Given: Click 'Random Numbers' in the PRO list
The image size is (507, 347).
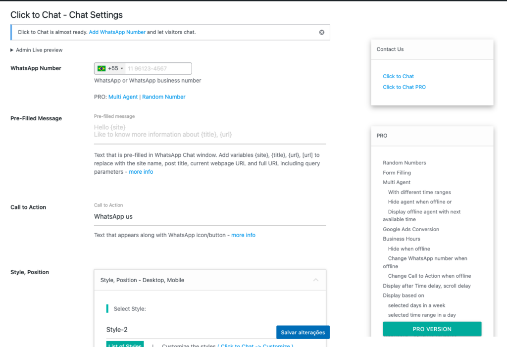Looking at the screenshot, I should tap(404, 163).
